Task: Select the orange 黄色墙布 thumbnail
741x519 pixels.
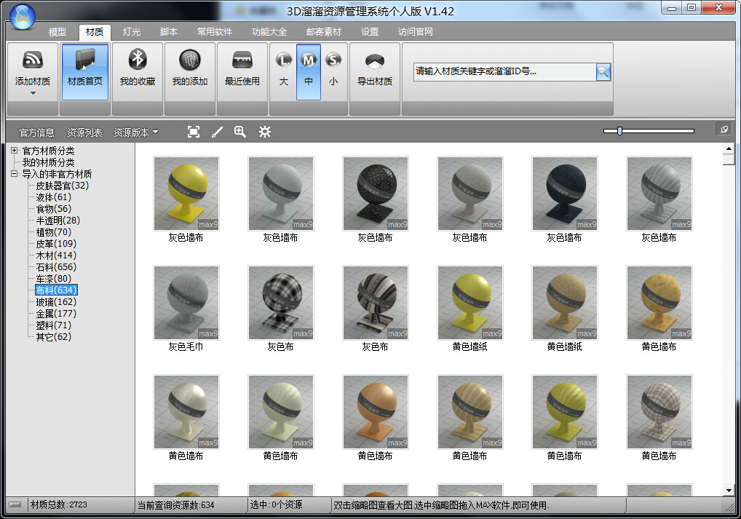Action: click(375, 412)
